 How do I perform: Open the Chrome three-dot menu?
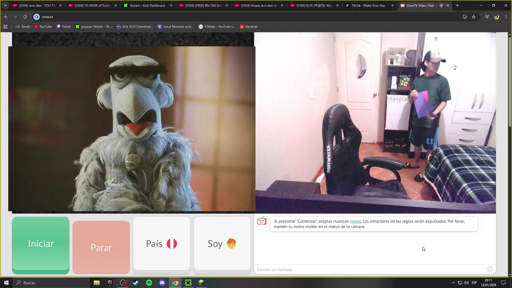tap(506, 17)
